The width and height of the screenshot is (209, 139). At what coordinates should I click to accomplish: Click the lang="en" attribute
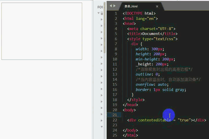pos(145,19)
